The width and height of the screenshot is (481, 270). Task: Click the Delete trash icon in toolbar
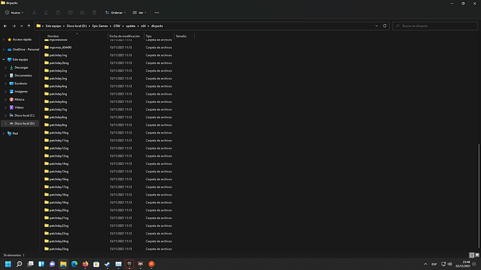point(94,13)
